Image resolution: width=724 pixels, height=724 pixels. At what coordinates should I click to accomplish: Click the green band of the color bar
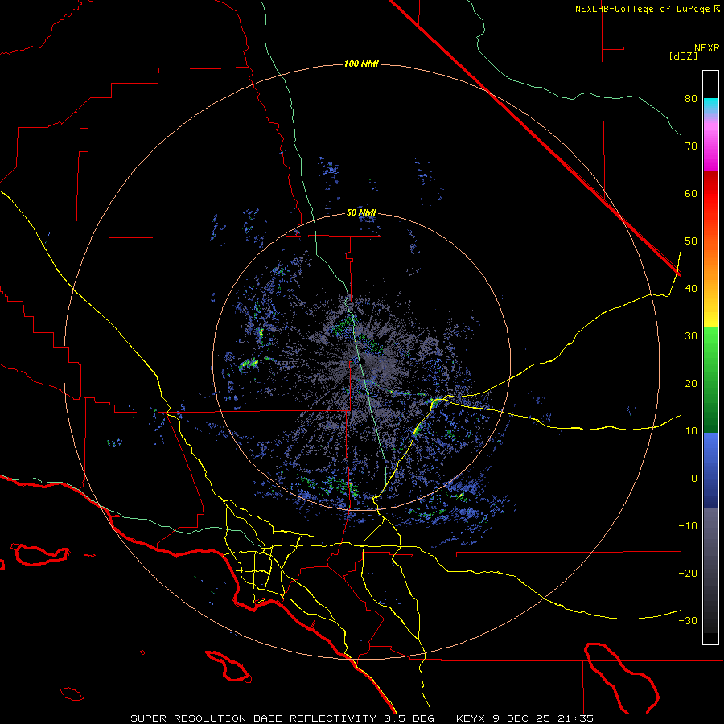(x=710, y=379)
